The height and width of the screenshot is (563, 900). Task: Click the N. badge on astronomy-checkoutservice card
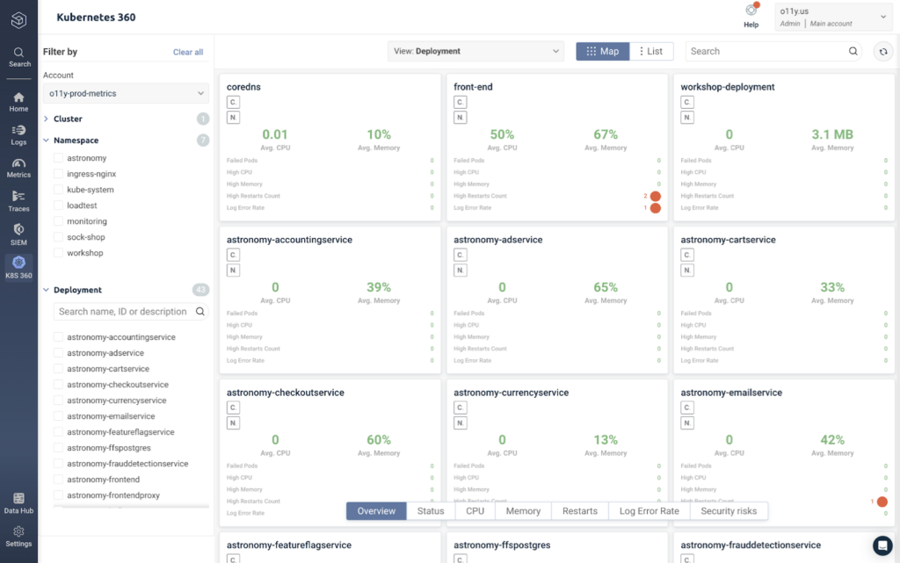pos(233,423)
